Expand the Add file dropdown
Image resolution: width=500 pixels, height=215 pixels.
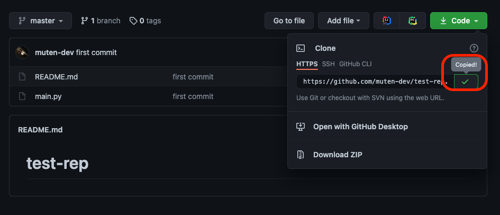point(343,21)
